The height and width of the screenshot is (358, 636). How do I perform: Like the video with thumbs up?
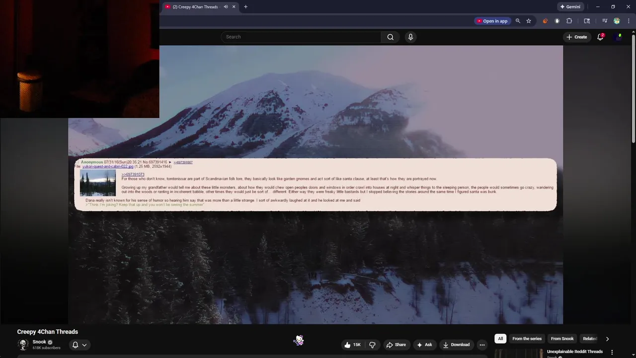353,345
